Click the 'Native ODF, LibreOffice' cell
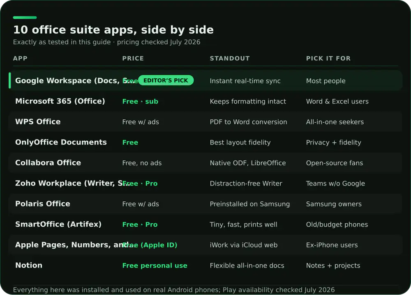This screenshot has width=411, height=295. 248,163
